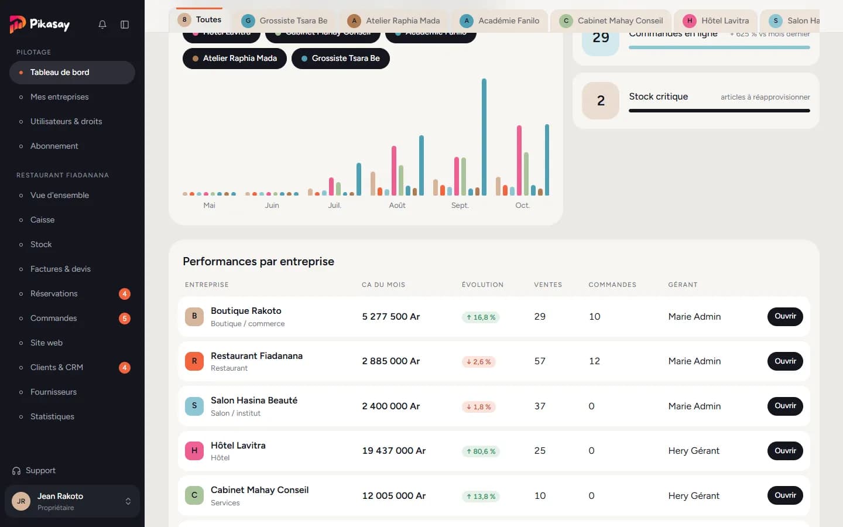Open Statistiques in sidebar

pos(72,417)
